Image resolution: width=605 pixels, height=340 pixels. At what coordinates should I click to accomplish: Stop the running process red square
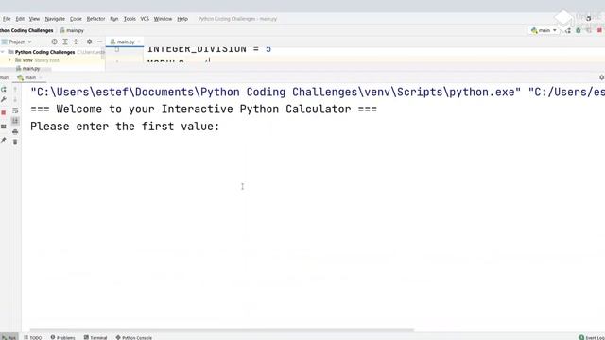pos(4,112)
